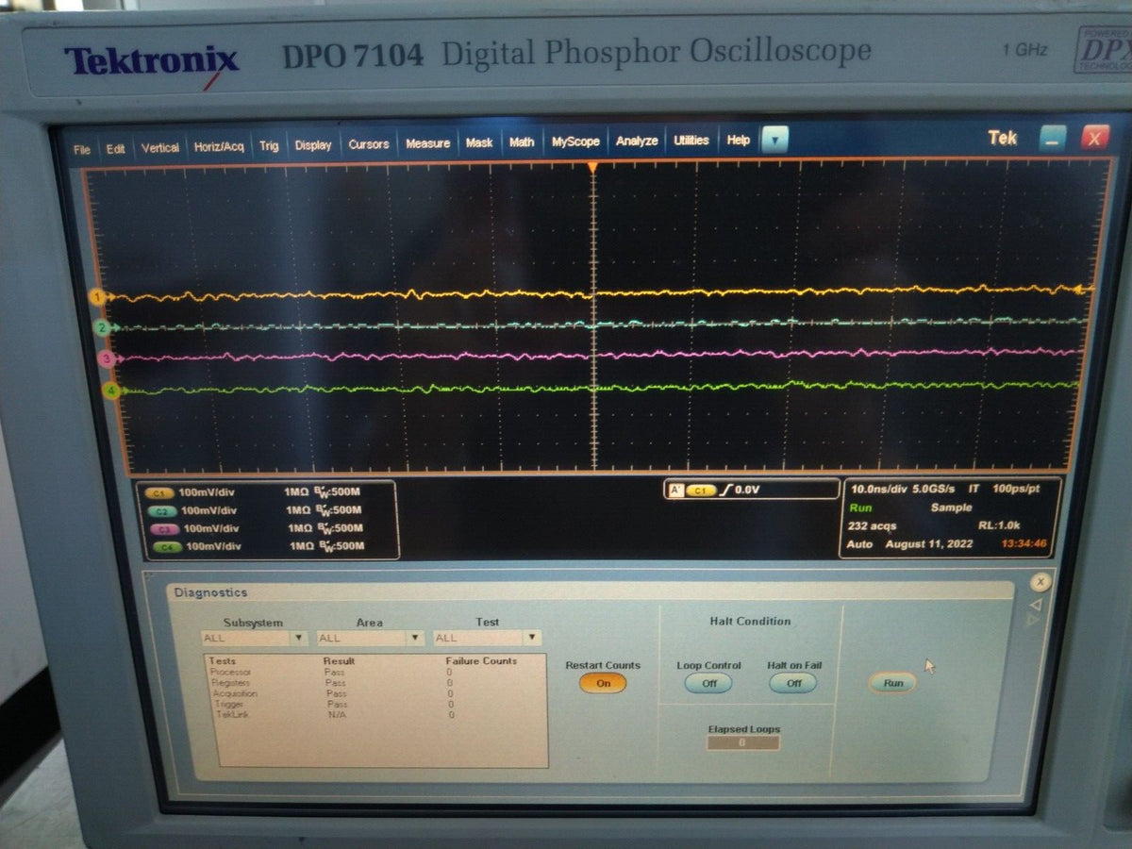Viewport: 1132px width, 849px height.
Task: Click the Result column header
Action: (339, 661)
